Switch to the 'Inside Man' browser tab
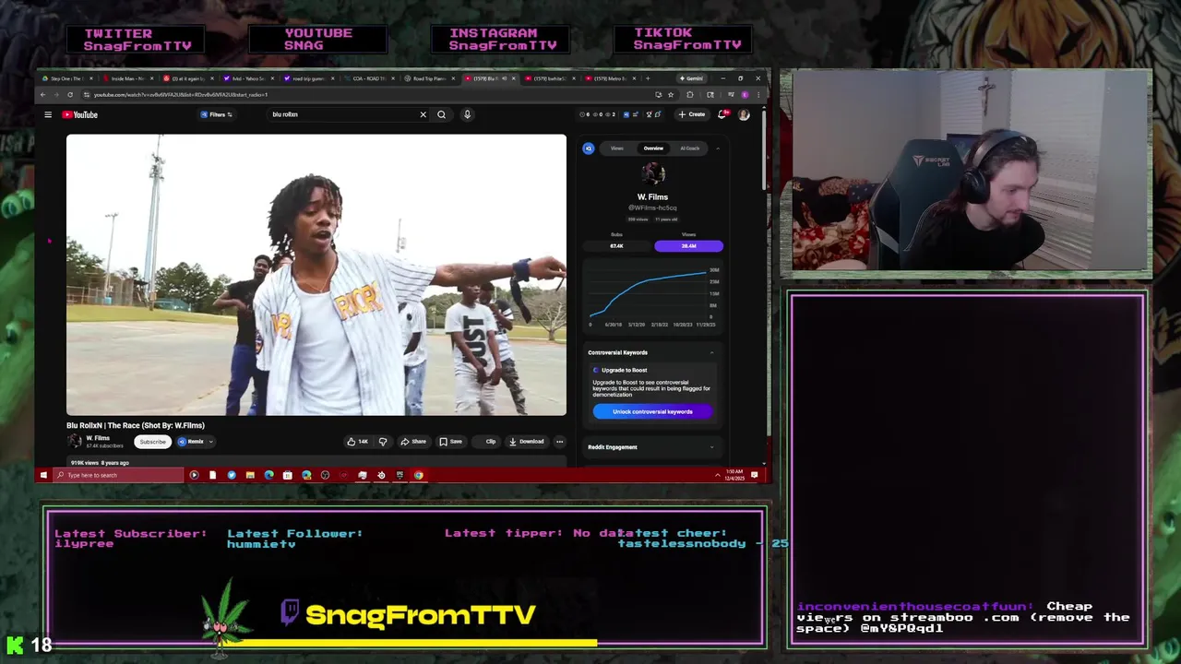1181x664 pixels. coord(127,78)
